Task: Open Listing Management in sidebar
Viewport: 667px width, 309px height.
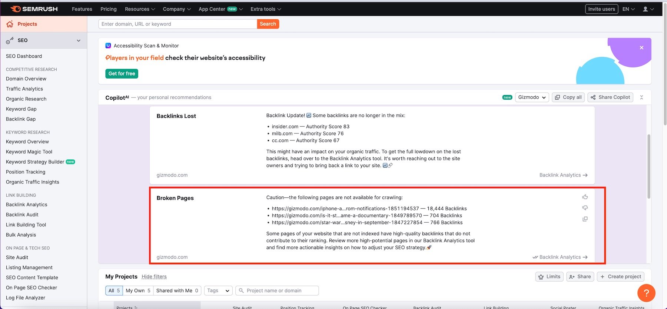Action: (x=29, y=268)
